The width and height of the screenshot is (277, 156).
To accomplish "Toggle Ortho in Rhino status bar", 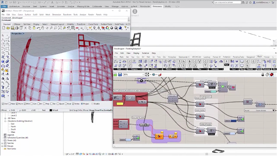I will tap(80, 110).
